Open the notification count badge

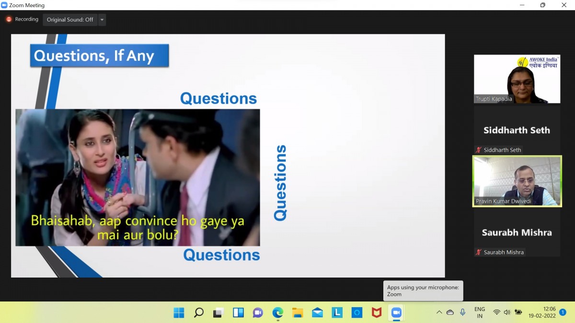(x=563, y=312)
